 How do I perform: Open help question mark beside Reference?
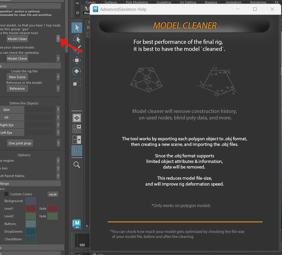[x=58, y=89]
